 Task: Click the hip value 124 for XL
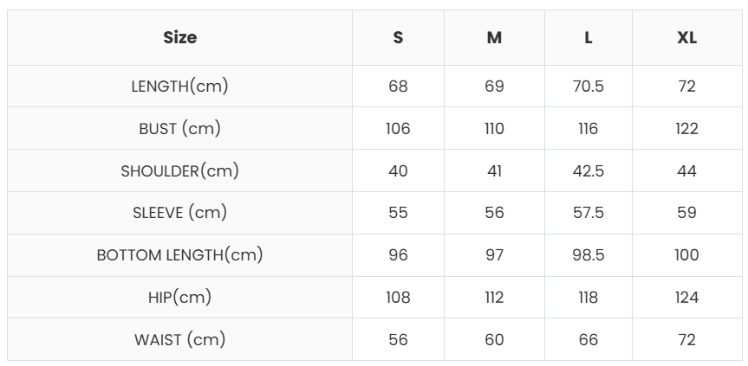coord(686,298)
